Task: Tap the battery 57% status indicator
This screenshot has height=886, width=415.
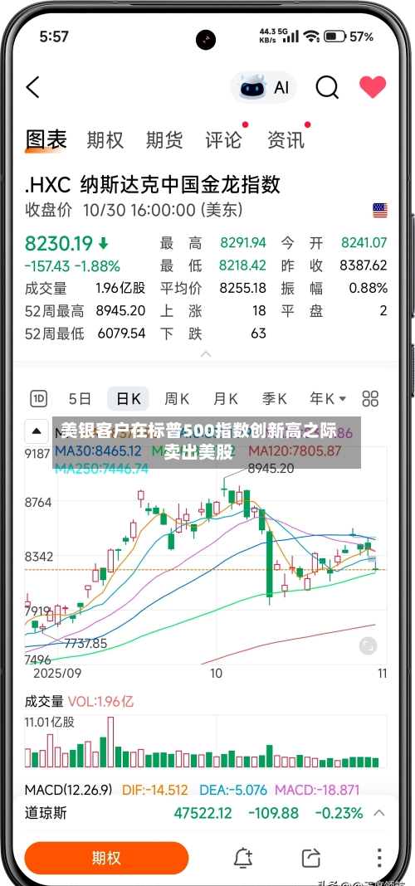Action: [349, 37]
